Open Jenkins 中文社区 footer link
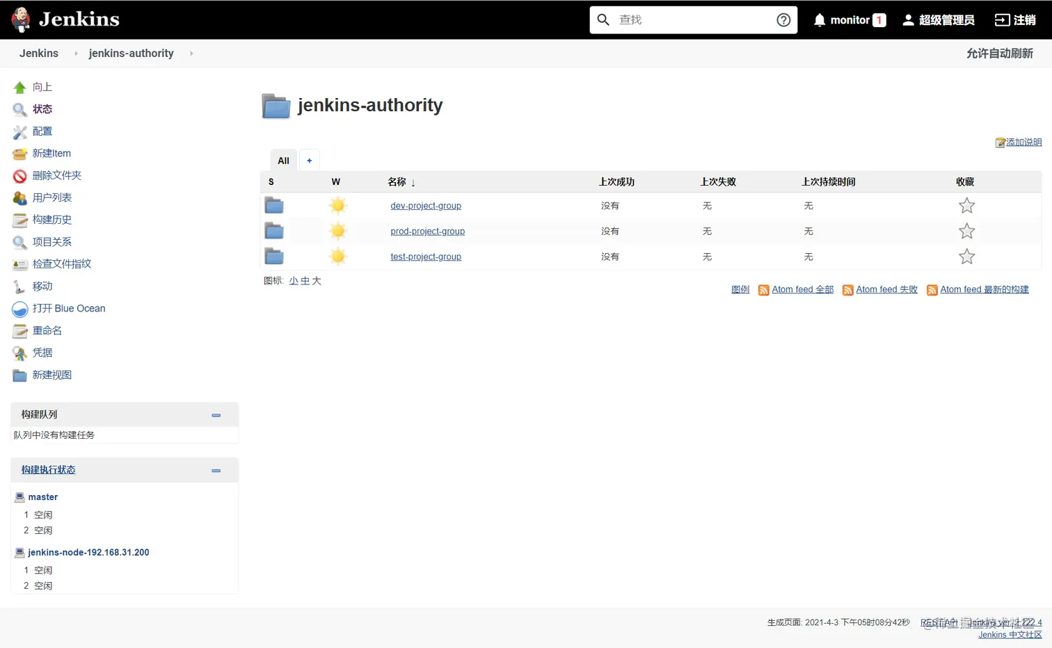 pos(1010,635)
